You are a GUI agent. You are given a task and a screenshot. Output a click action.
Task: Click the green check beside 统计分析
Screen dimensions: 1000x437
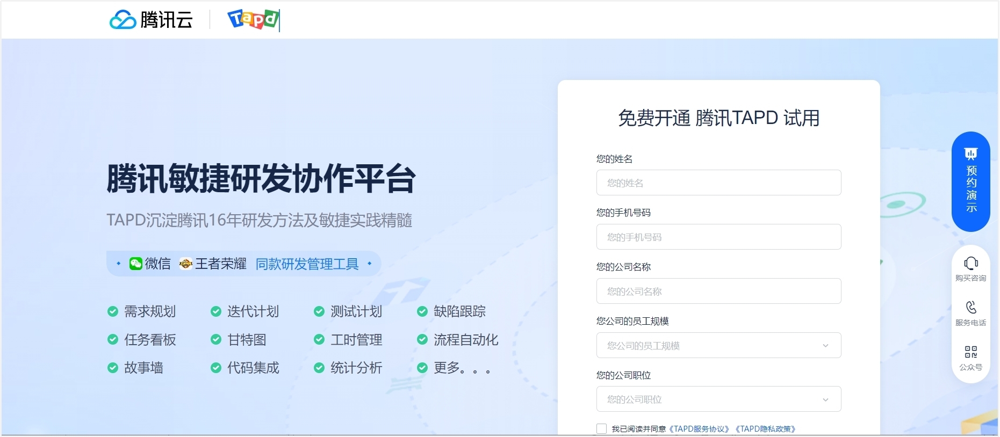point(319,368)
